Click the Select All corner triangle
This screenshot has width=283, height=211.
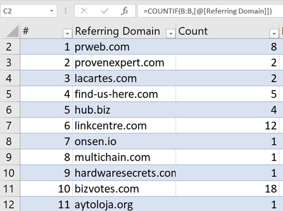(12, 31)
